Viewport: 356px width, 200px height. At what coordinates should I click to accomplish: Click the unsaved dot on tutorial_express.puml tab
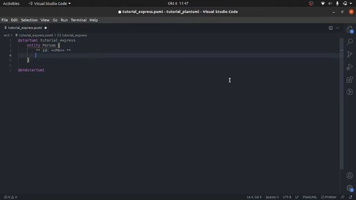pyautogui.click(x=46, y=28)
